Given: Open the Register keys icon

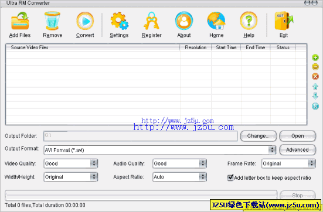Looking at the screenshot, I should tap(151, 20).
